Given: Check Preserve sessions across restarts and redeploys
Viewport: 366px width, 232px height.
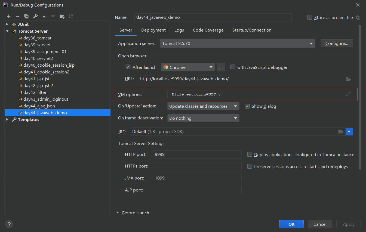Looking at the screenshot, I should tap(250, 166).
